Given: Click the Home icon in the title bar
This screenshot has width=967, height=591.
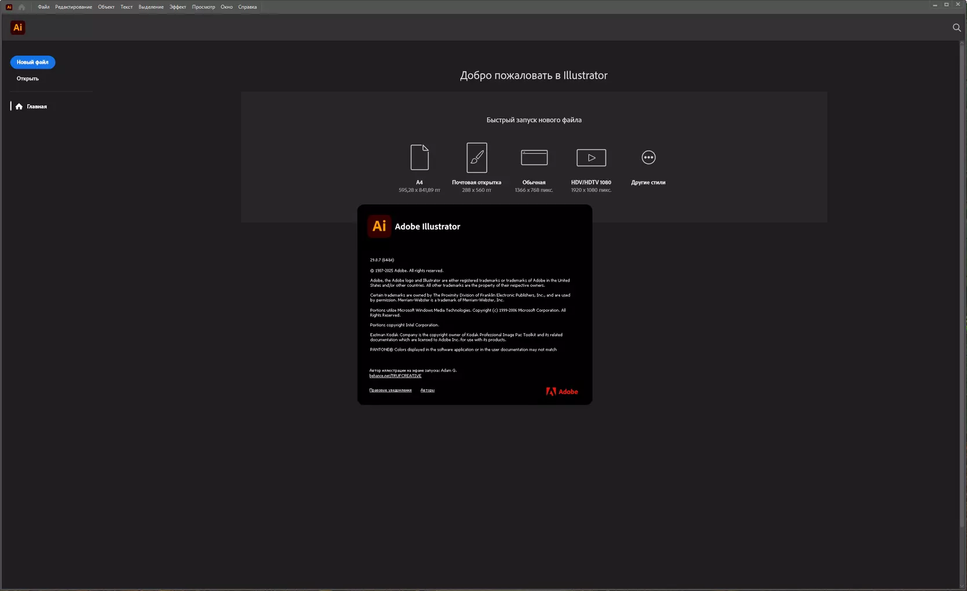Looking at the screenshot, I should point(21,7).
